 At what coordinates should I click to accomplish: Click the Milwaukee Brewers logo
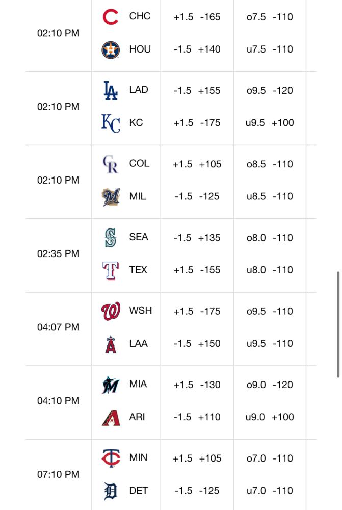click(111, 197)
